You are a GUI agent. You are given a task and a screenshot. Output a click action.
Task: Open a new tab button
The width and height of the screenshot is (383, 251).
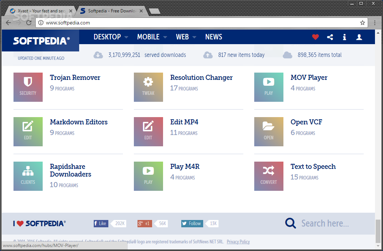154,11
